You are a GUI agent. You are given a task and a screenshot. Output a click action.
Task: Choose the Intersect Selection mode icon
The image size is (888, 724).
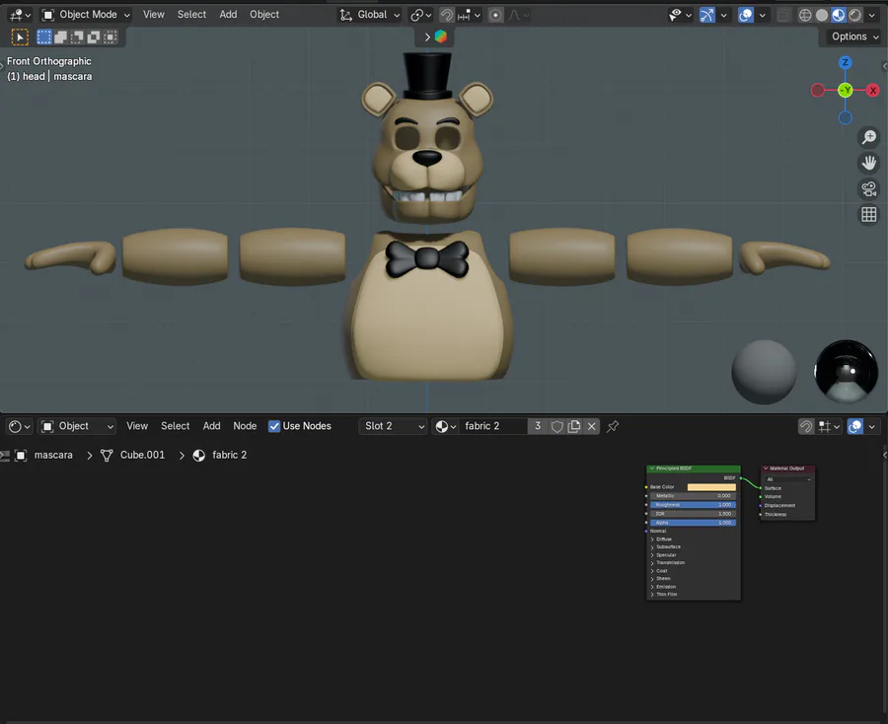(110, 37)
